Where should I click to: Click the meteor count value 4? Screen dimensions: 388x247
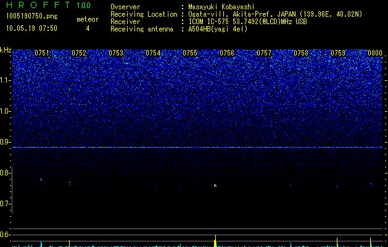click(88, 28)
